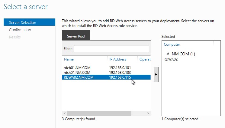The width and height of the screenshot is (225, 128).
Task: Select the highlighted RDWA02.NM.COM row
Action: pyautogui.click(x=79, y=77)
